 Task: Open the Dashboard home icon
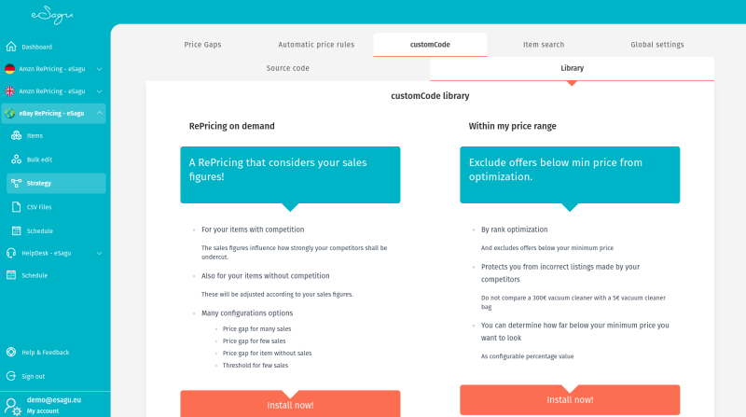pos(11,46)
